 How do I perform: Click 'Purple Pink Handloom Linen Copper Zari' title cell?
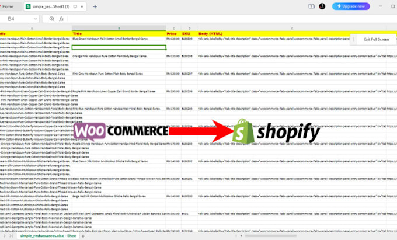click(119, 91)
